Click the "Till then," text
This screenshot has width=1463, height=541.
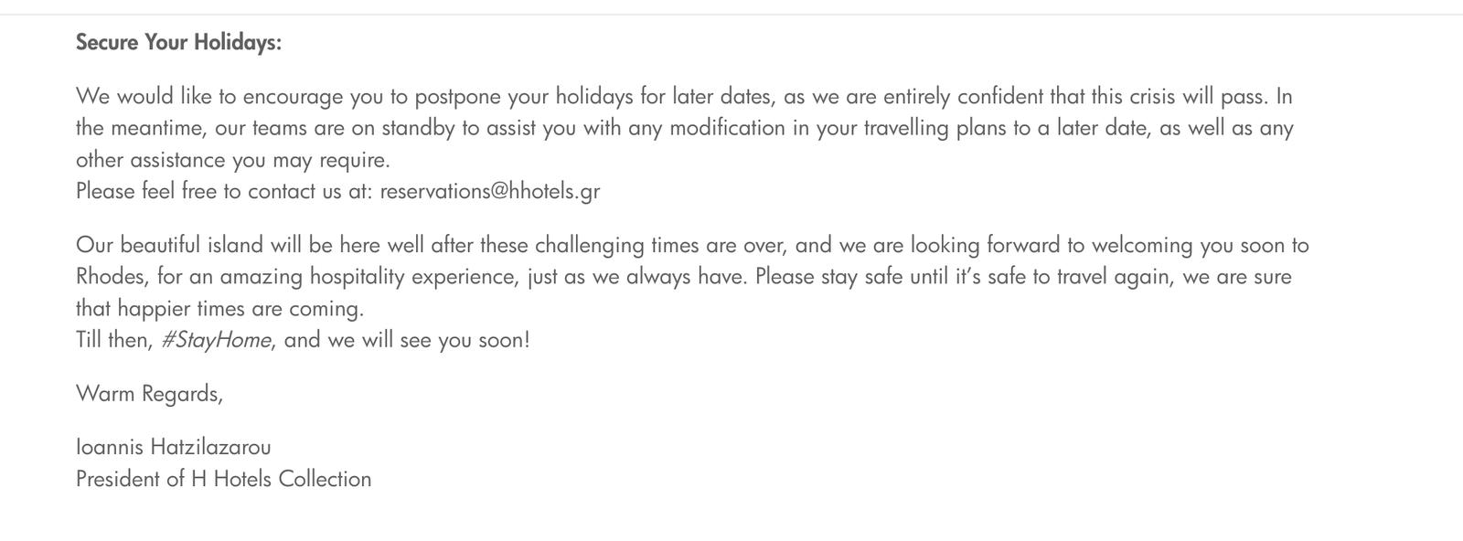click(x=113, y=340)
